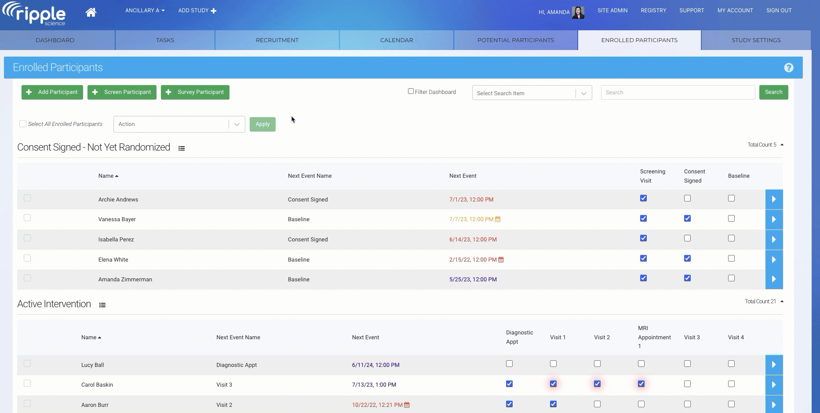
Task: Click into the Search text field
Action: coord(678,93)
